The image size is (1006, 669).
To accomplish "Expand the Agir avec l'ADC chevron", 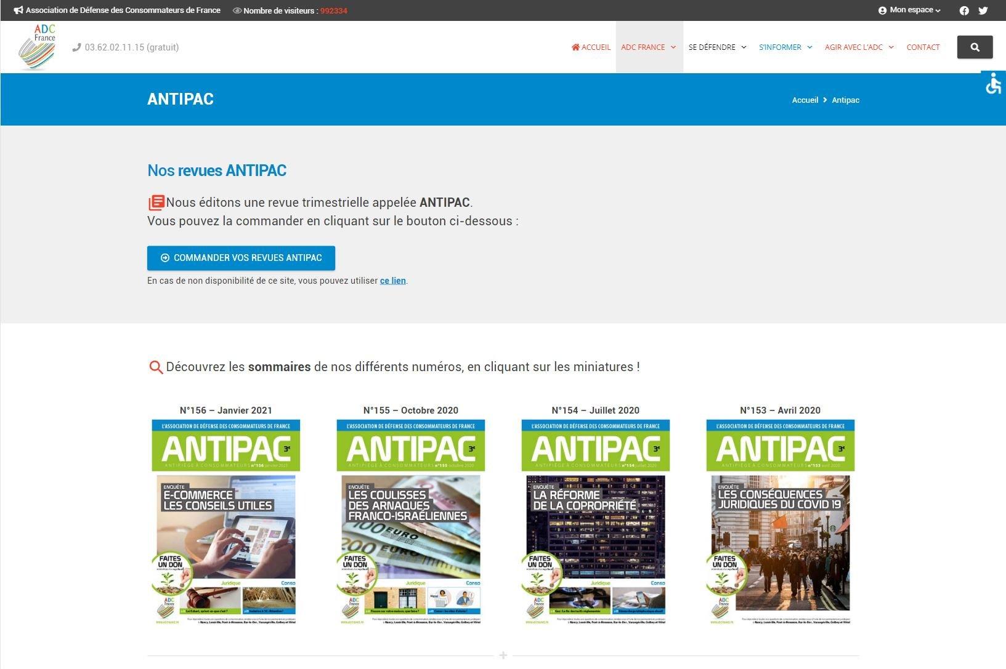I will click(891, 47).
